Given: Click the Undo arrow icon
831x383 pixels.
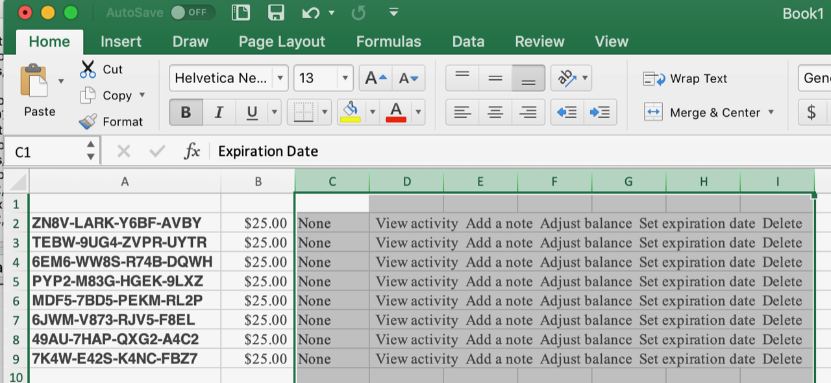Looking at the screenshot, I should point(310,12).
